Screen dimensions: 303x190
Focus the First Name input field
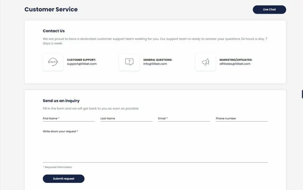click(69, 119)
